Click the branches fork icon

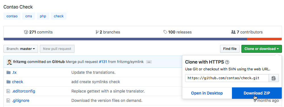(x=97, y=32)
